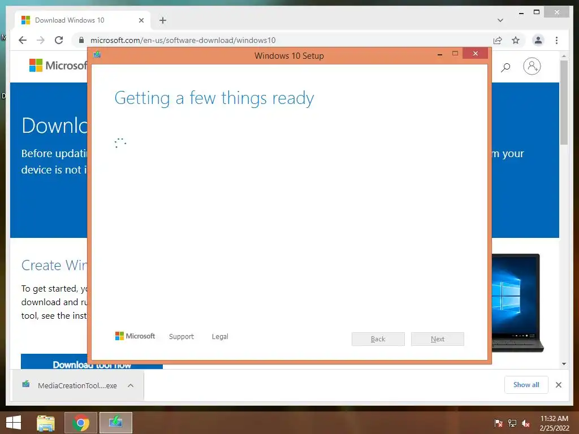The height and width of the screenshot is (434, 579).
Task: Click 'Create Win' heading on webpage
Action: click(54, 266)
